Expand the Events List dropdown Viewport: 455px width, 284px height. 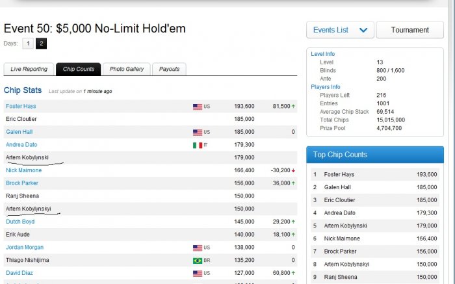(340, 30)
